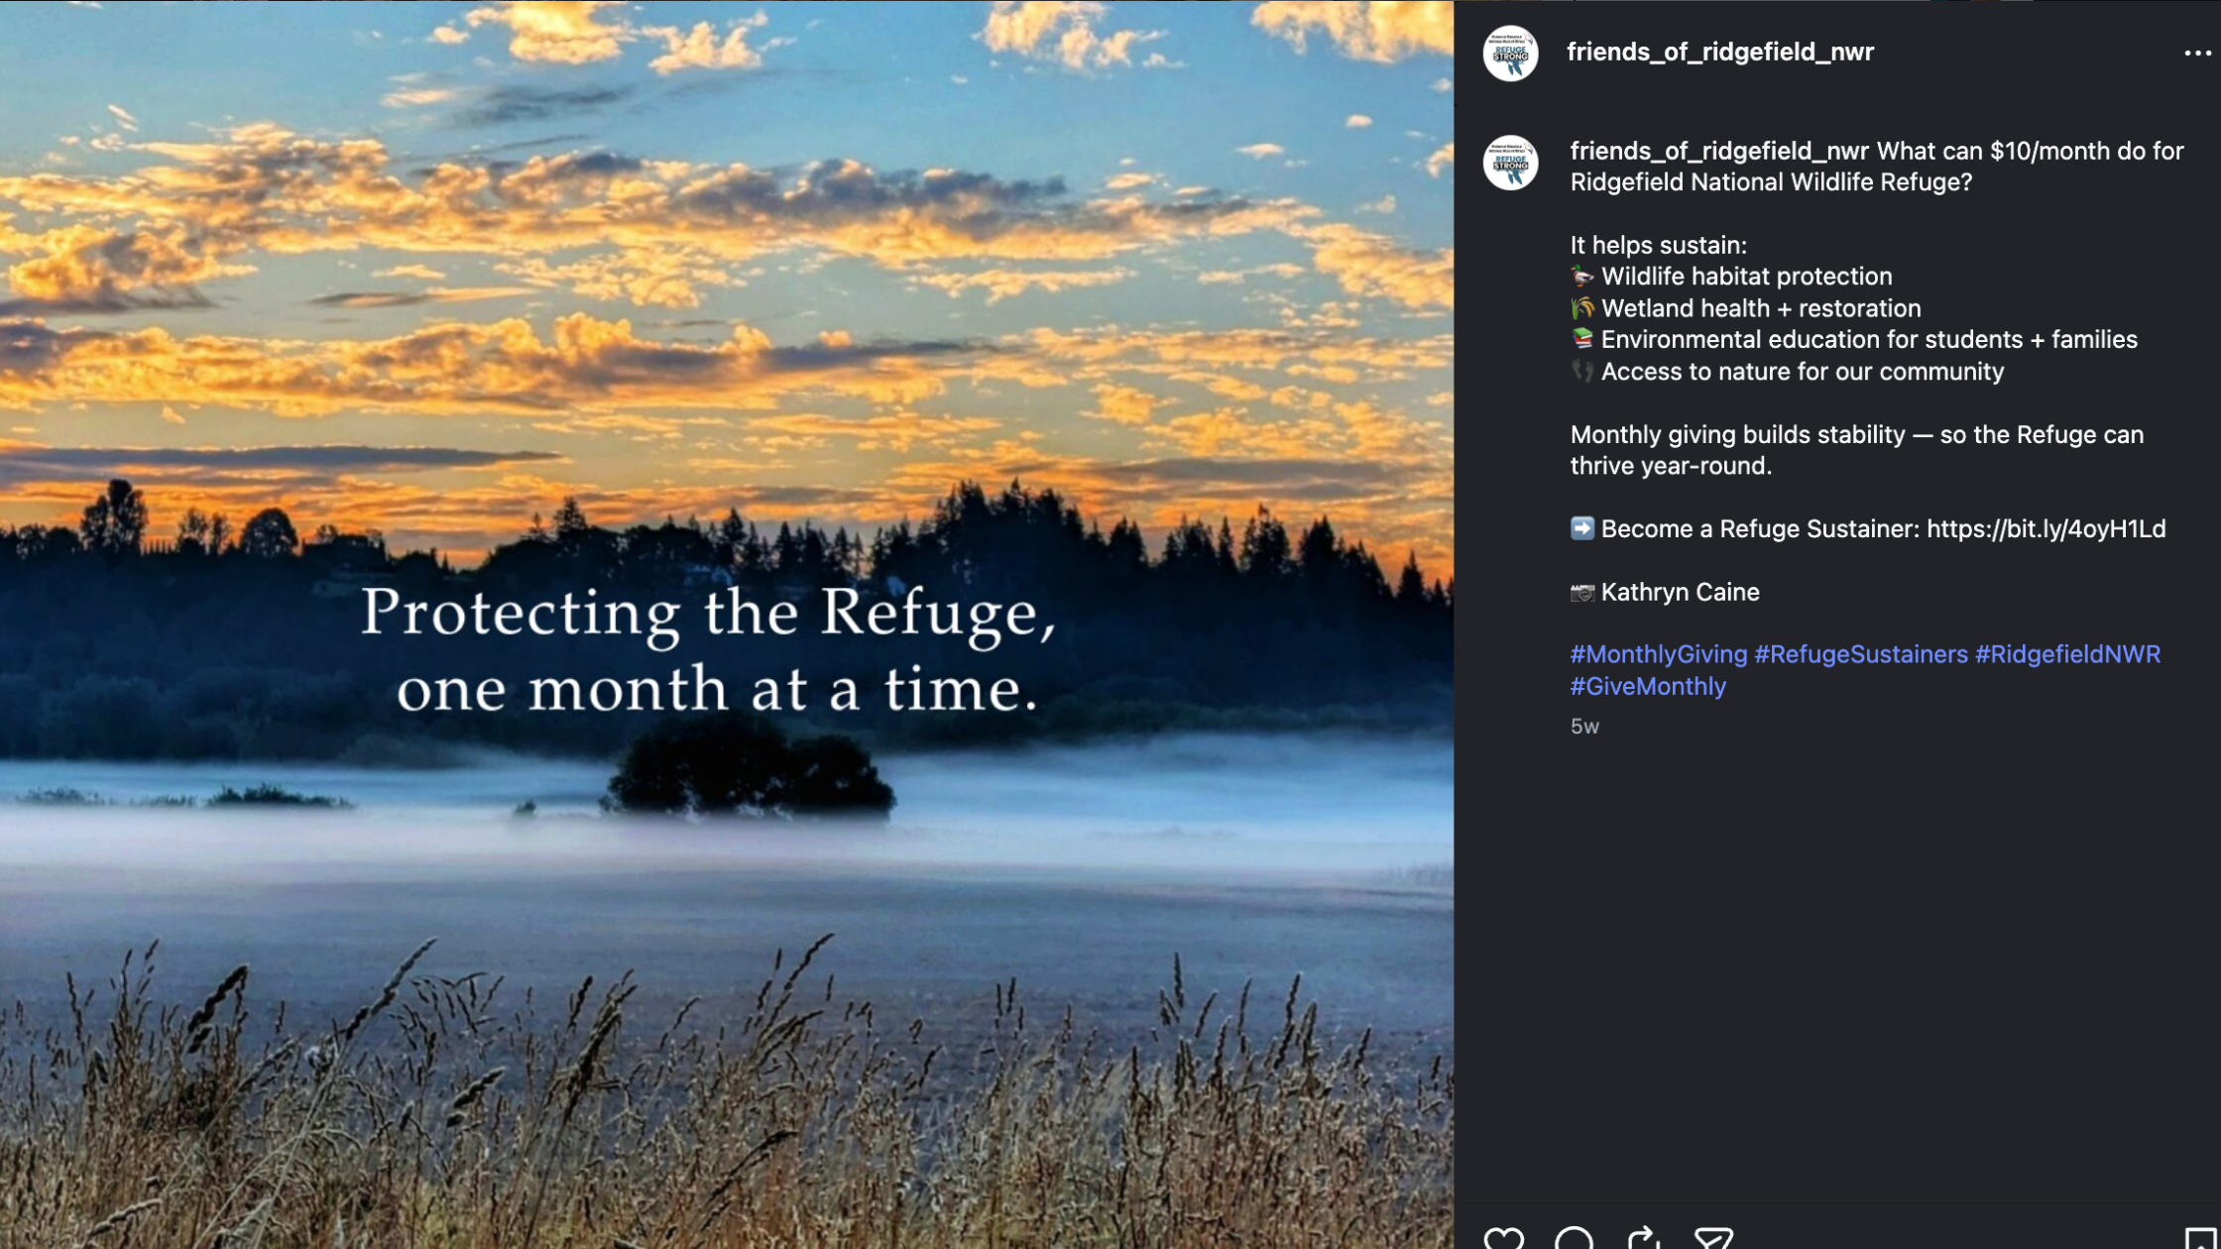The width and height of the screenshot is (2221, 1249).
Task: Open profile picture in the post header
Action: [1510, 53]
